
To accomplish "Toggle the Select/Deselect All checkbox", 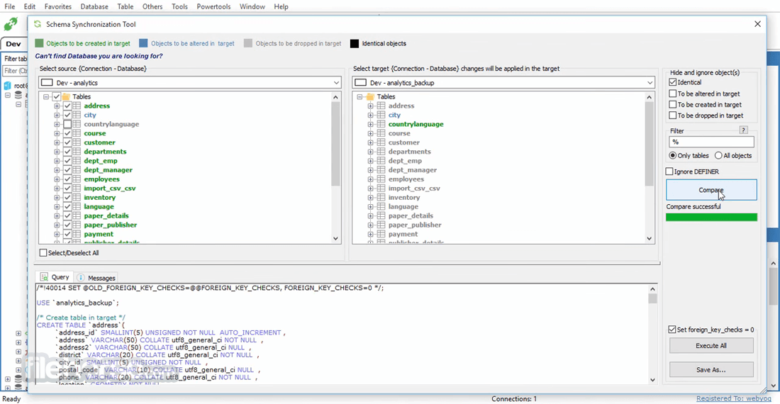I will click(x=43, y=253).
